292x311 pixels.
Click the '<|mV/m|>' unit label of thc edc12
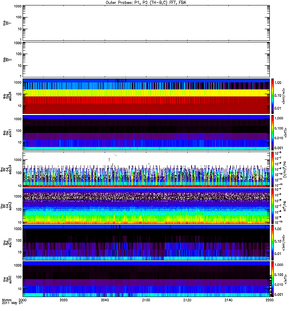pyautogui.click(x=284, y=243)
